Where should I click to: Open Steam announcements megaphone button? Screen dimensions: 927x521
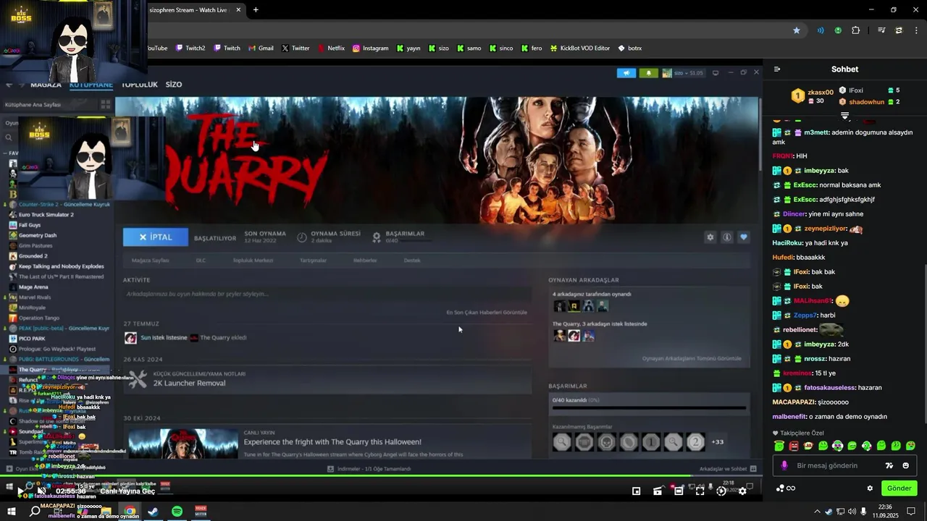click(x=626, y=73)
